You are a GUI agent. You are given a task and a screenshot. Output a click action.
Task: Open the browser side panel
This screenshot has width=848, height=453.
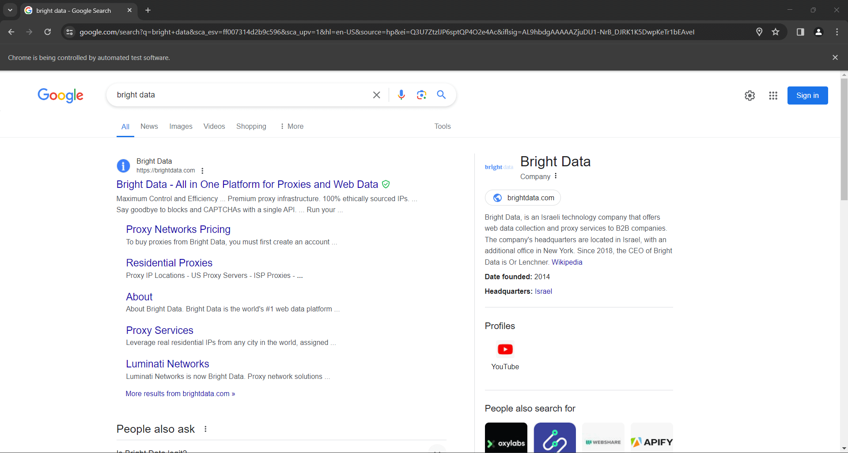[800, 32]
